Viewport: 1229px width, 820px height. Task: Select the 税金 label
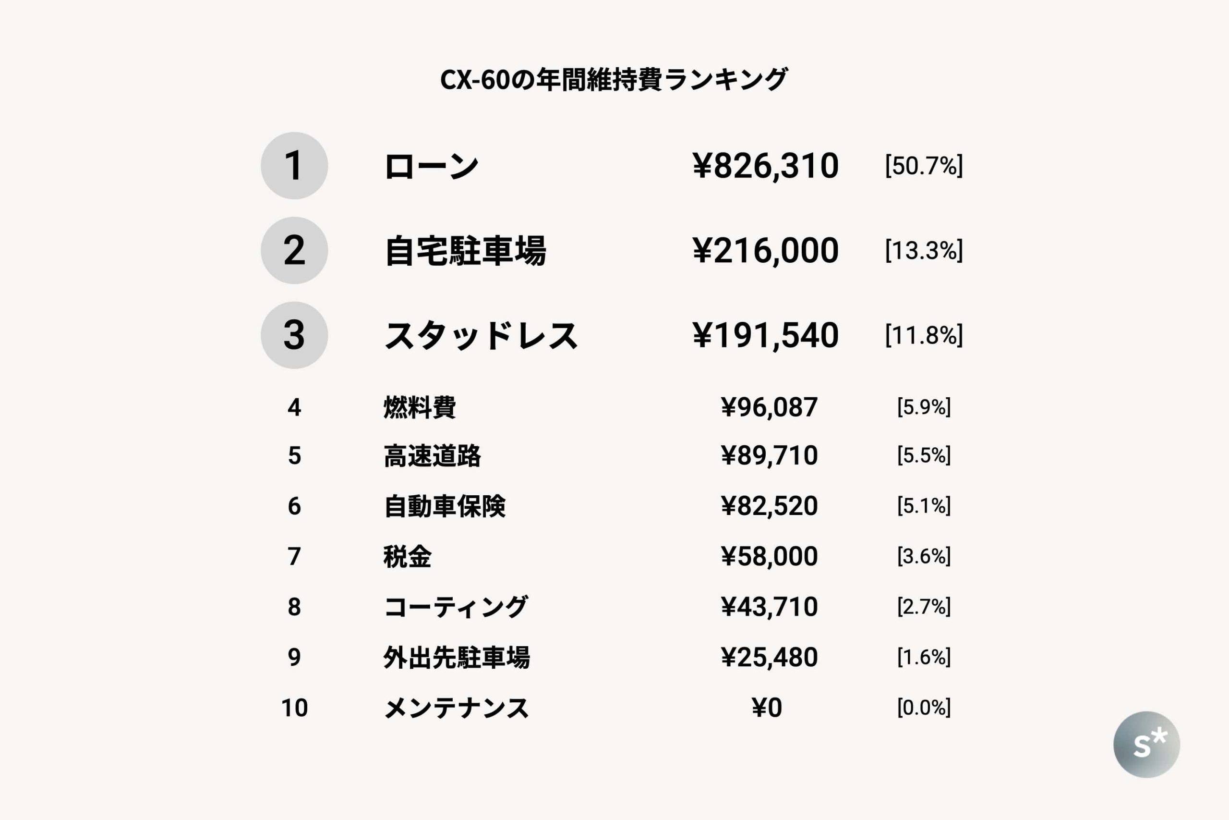(x=407, y=556)
